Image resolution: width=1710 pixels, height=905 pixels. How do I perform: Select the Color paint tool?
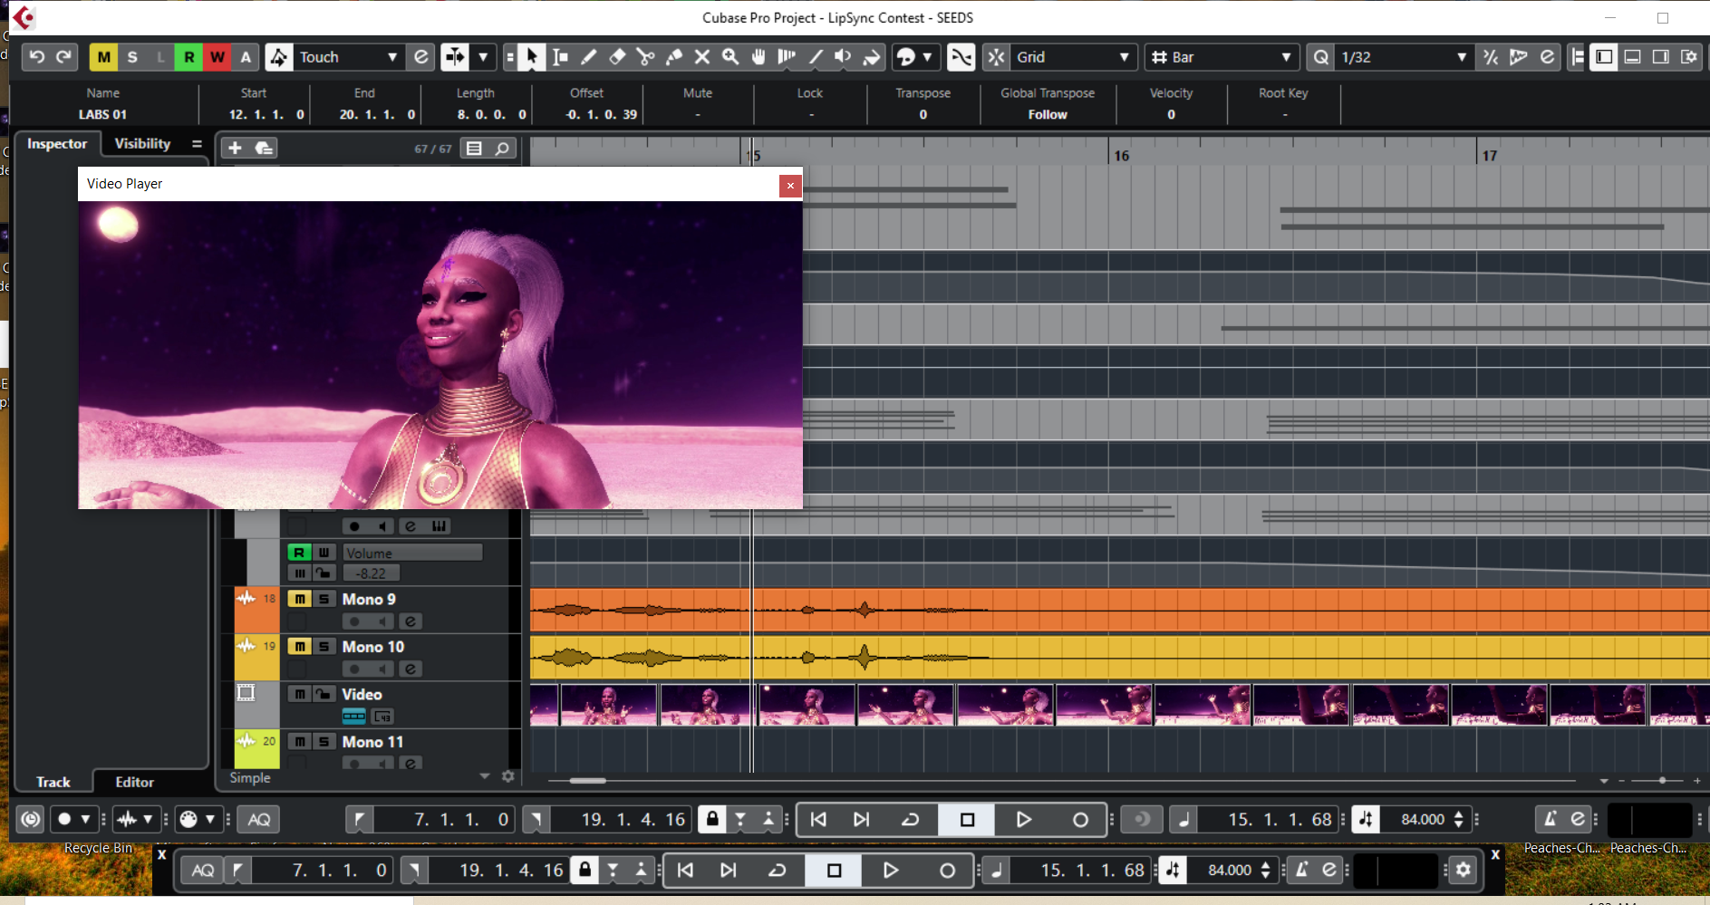tap(871, 57)
